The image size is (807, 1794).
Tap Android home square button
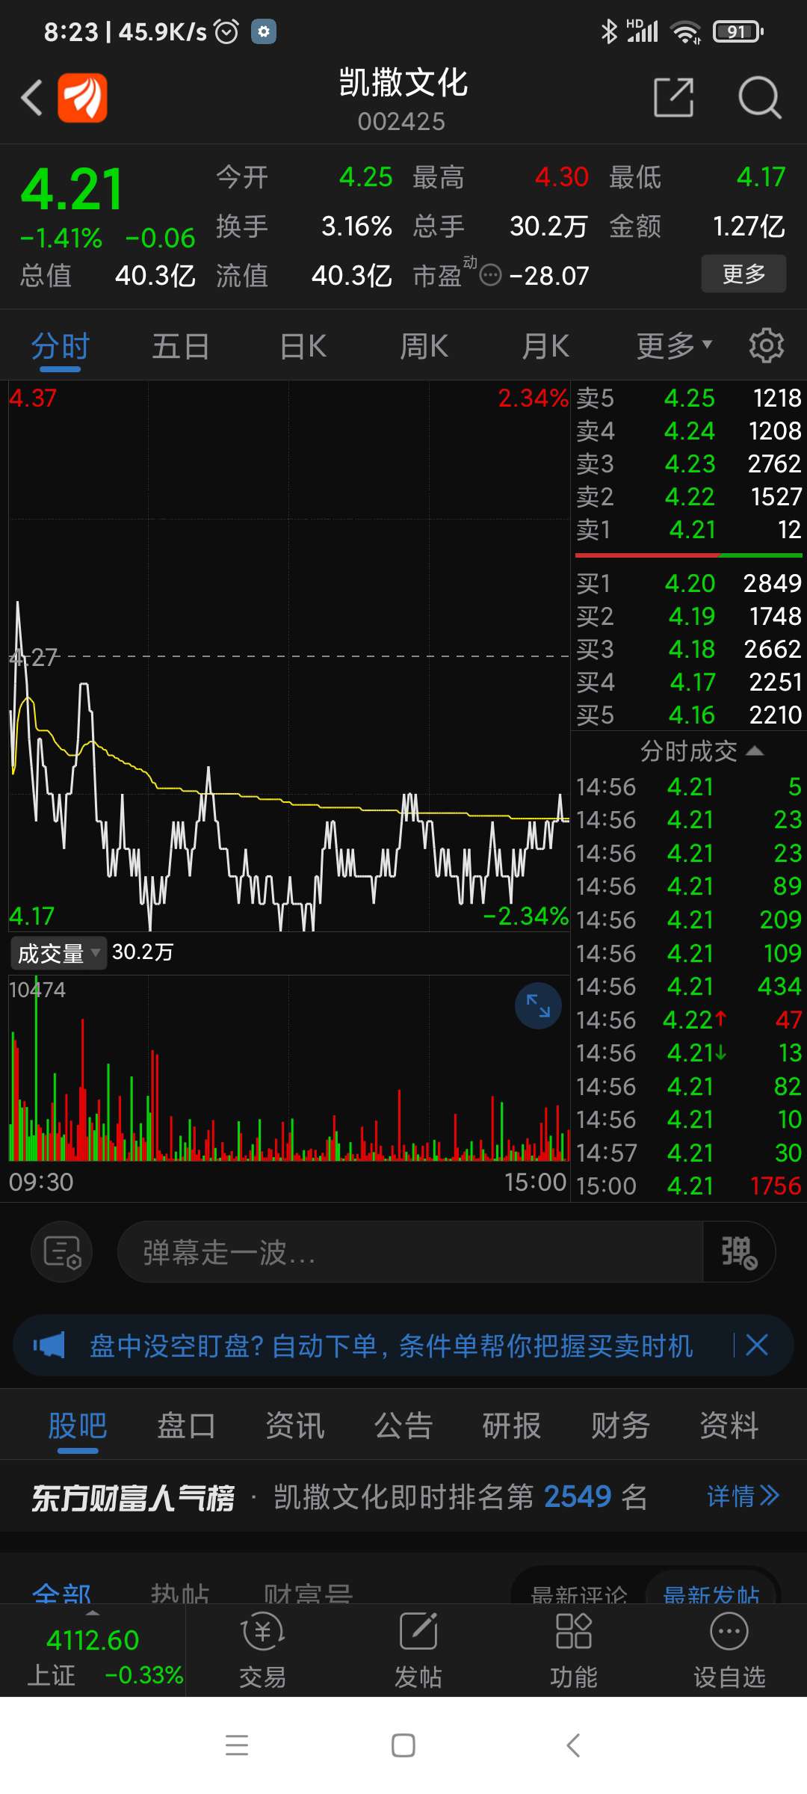click(x=403, y=1745)
